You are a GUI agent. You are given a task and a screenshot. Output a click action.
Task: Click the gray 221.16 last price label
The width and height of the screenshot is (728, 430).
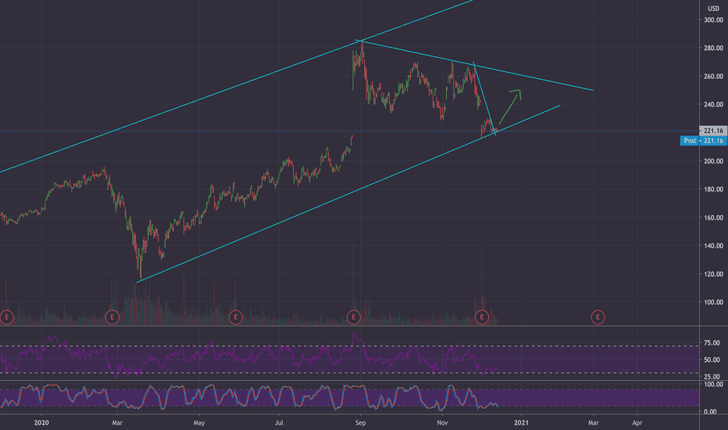(x=713, y=131)
